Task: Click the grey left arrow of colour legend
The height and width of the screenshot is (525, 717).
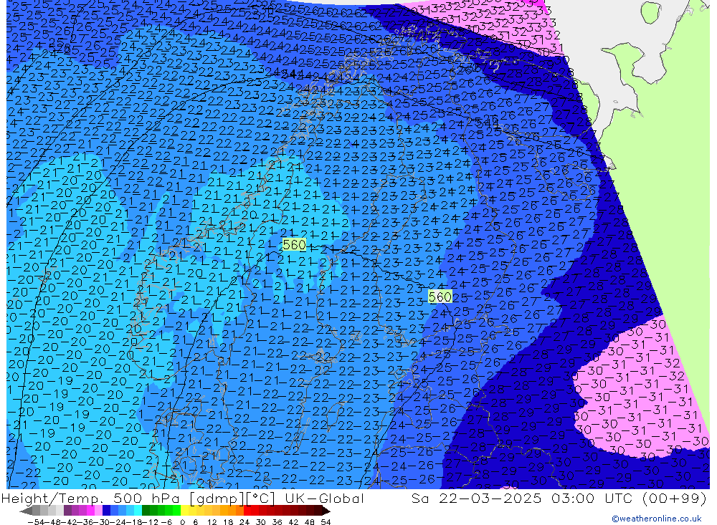Action: (x=26, y=511)
